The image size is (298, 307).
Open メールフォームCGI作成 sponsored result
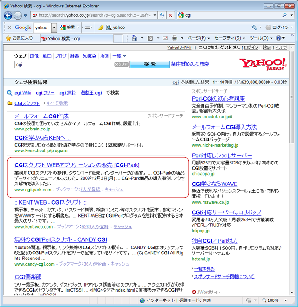pos(42,116)
